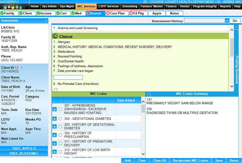Open the Farmers' Market menu
The image size is (242, 163).
tap(151, 6)
